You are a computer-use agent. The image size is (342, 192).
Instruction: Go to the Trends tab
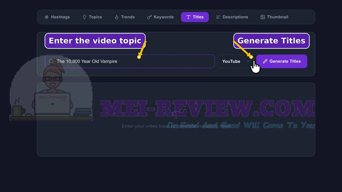tap(125, 17)
